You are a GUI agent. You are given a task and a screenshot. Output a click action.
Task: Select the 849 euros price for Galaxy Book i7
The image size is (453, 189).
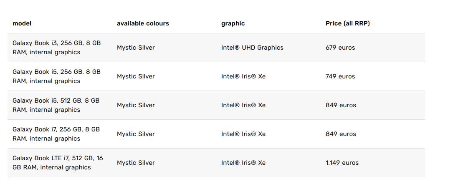tap(341, 134)
